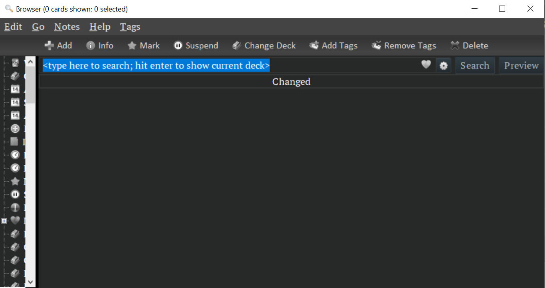Open card Info from the toolbar
This screenshot has height=288, width=545.
100,45
